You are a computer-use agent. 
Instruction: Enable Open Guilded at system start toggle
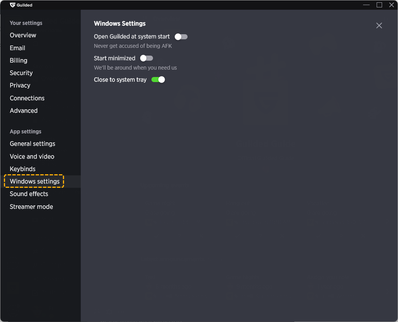point(181,37)
